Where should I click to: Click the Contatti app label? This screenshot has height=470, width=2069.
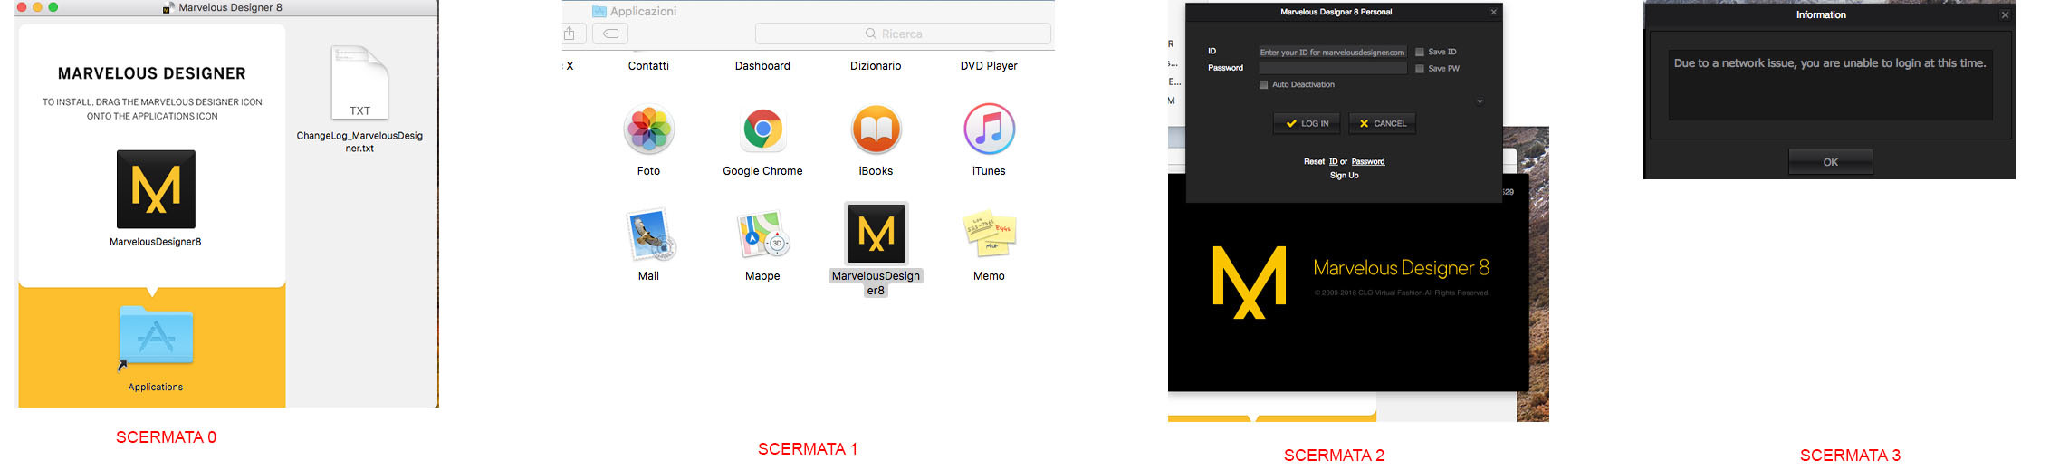(x=648, y=66)
